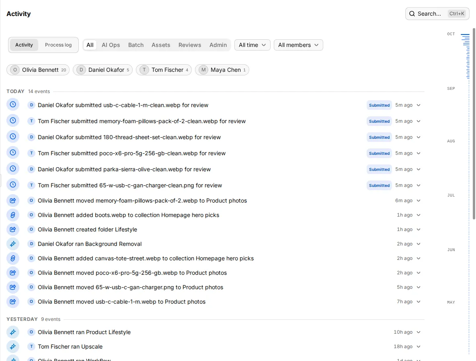Viewport: 476px width, 361px height.
Task: Expand Tom Fischer ran Upscale chevron
Action: click(419, 347)
